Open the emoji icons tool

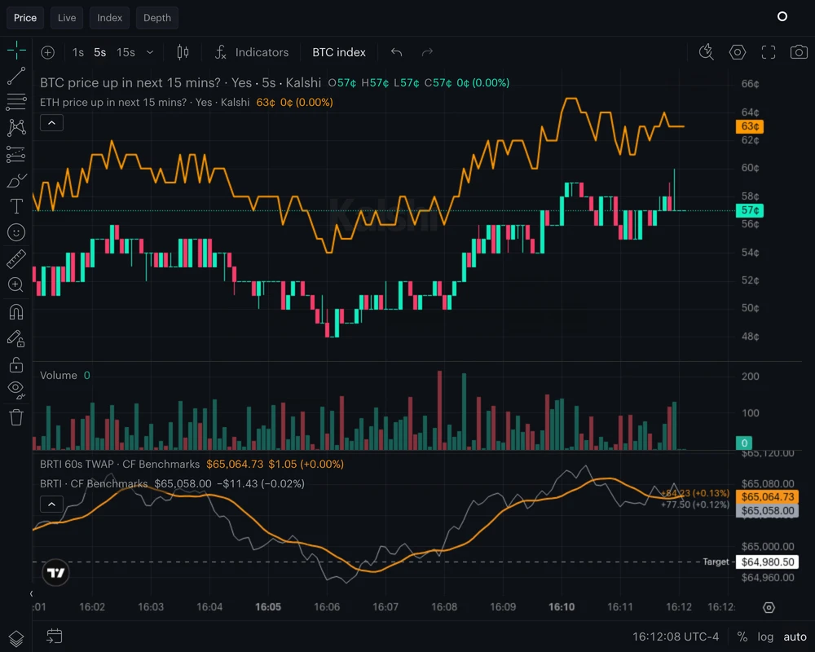point(16,232)
